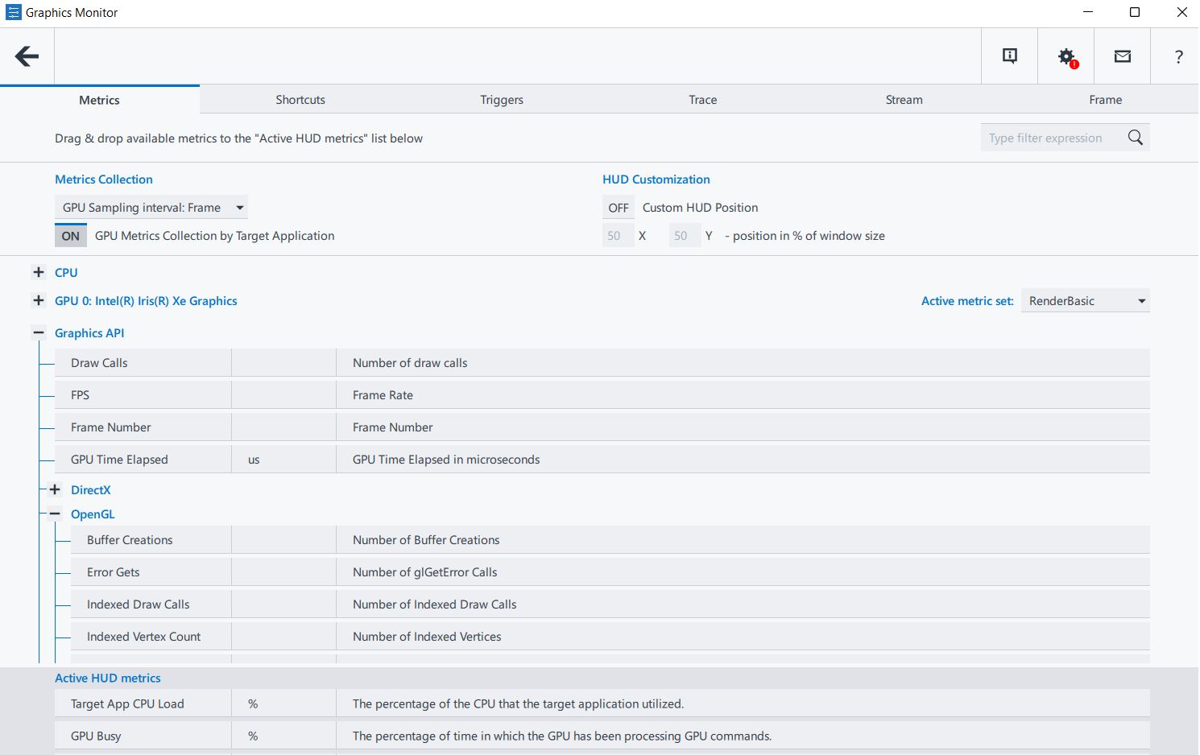Click the search magnifier icon
The width and height of the screenshot is (1200, 755).
pyautogui.click(x=1136, y=138)
